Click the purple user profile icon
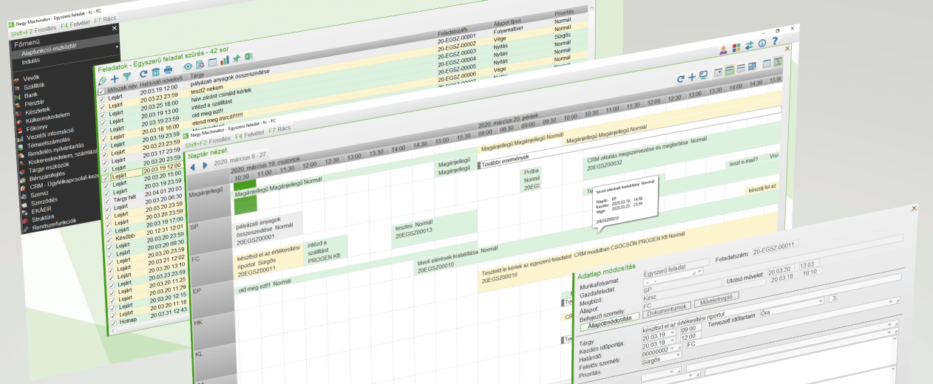The height and width of the screenshot is (384, 933). [723, 49]
